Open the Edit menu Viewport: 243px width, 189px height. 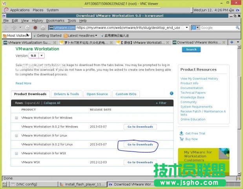[x=15, y=20]
